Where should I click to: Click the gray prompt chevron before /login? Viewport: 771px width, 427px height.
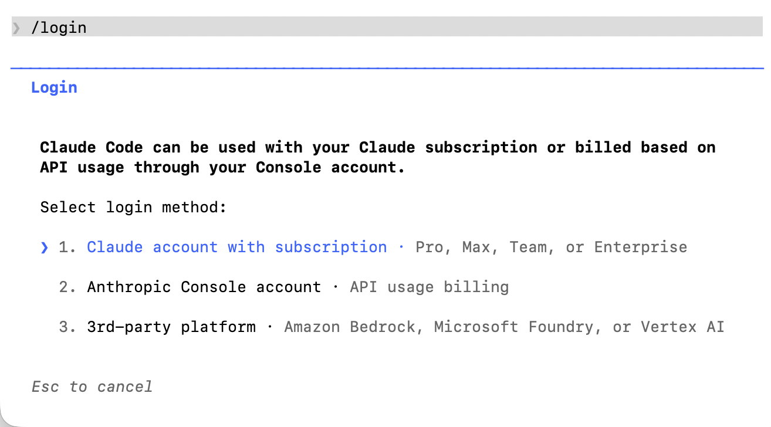(x=16, y=28)
